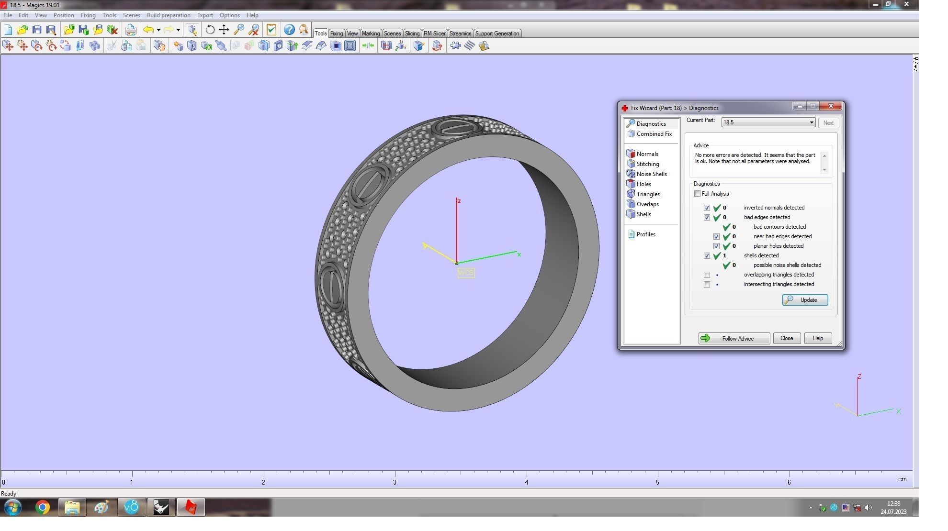Switch to the Marking toolbar tab
The image size is (948, 531).
pos(371,33)
